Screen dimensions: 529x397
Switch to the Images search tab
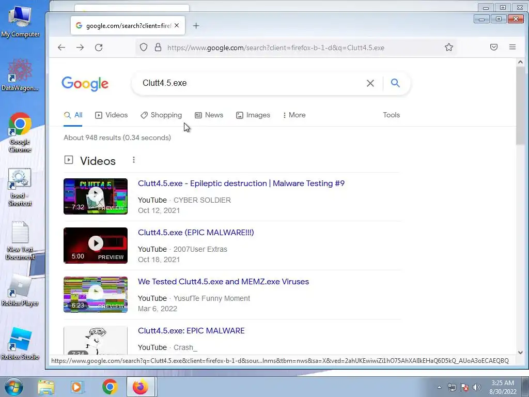(253, 115)
